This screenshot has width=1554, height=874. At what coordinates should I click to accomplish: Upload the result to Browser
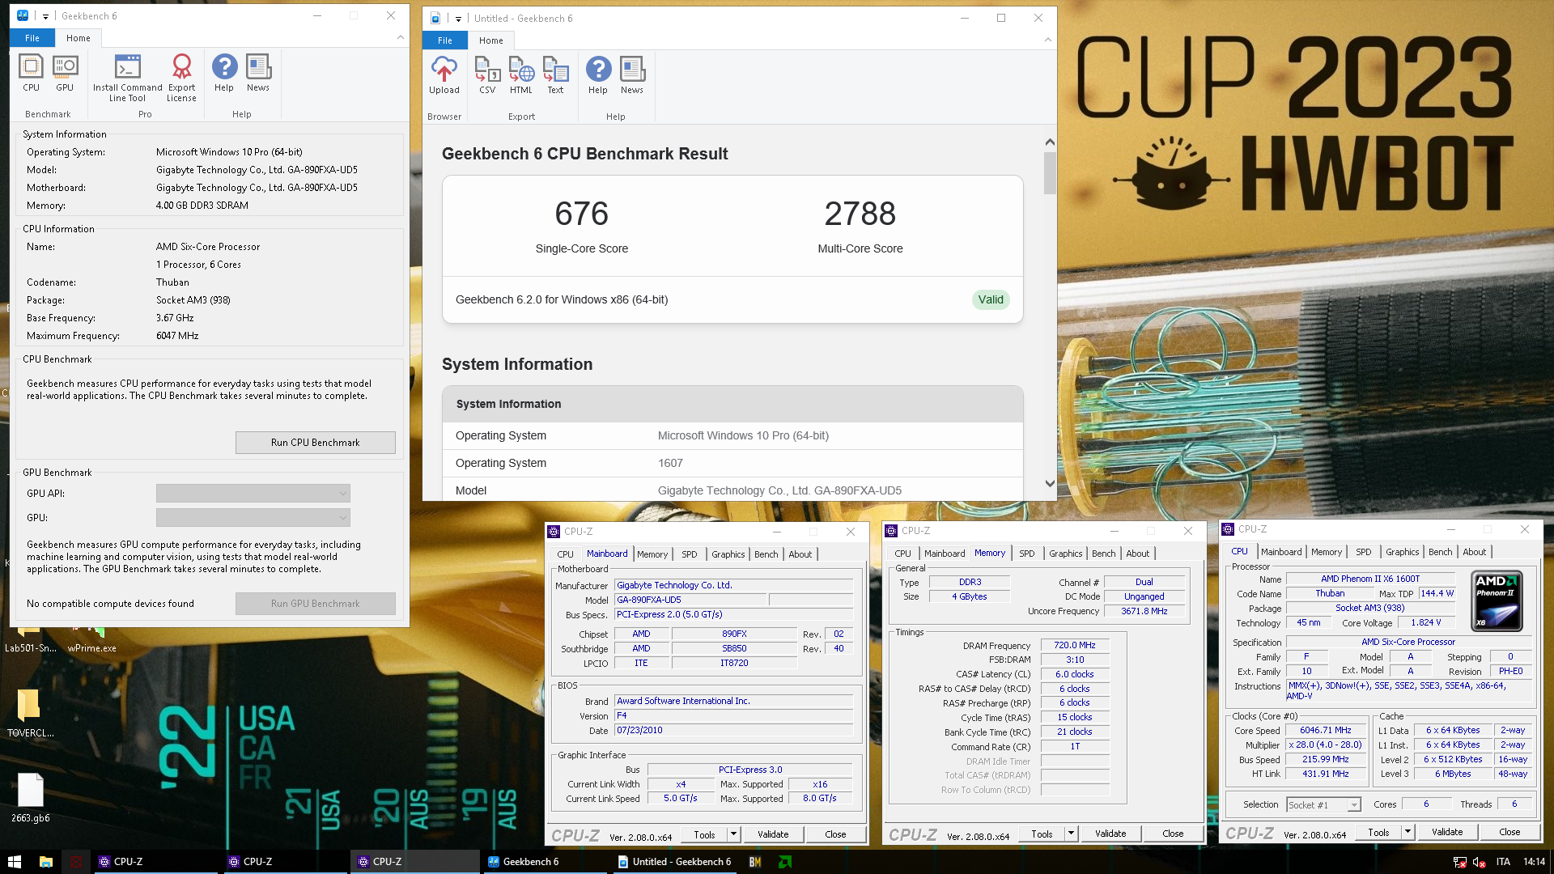(x=444, y=75)
